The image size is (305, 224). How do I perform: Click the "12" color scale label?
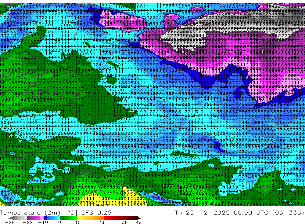click(x=77, y=222)
